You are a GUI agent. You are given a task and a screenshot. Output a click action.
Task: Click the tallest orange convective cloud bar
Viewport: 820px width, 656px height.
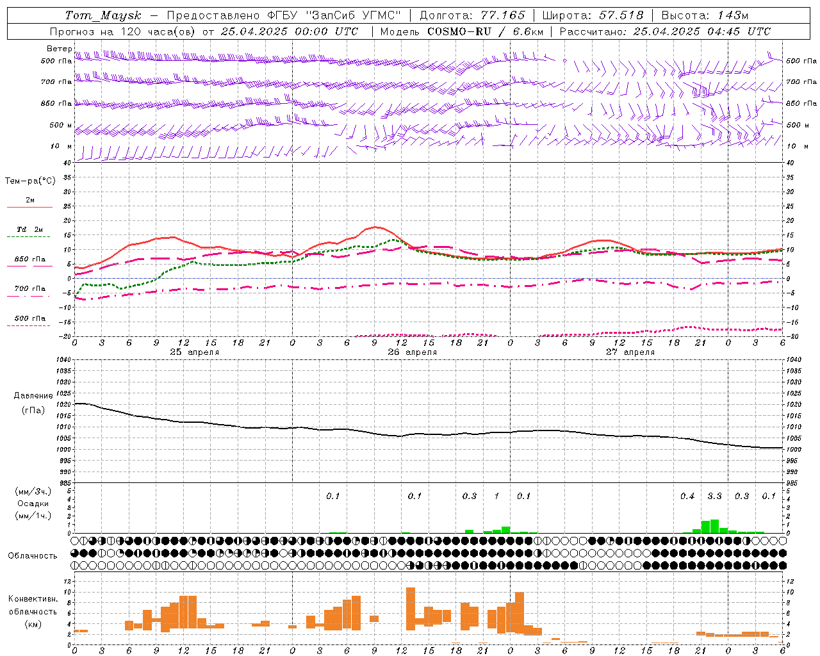(411, 609)
